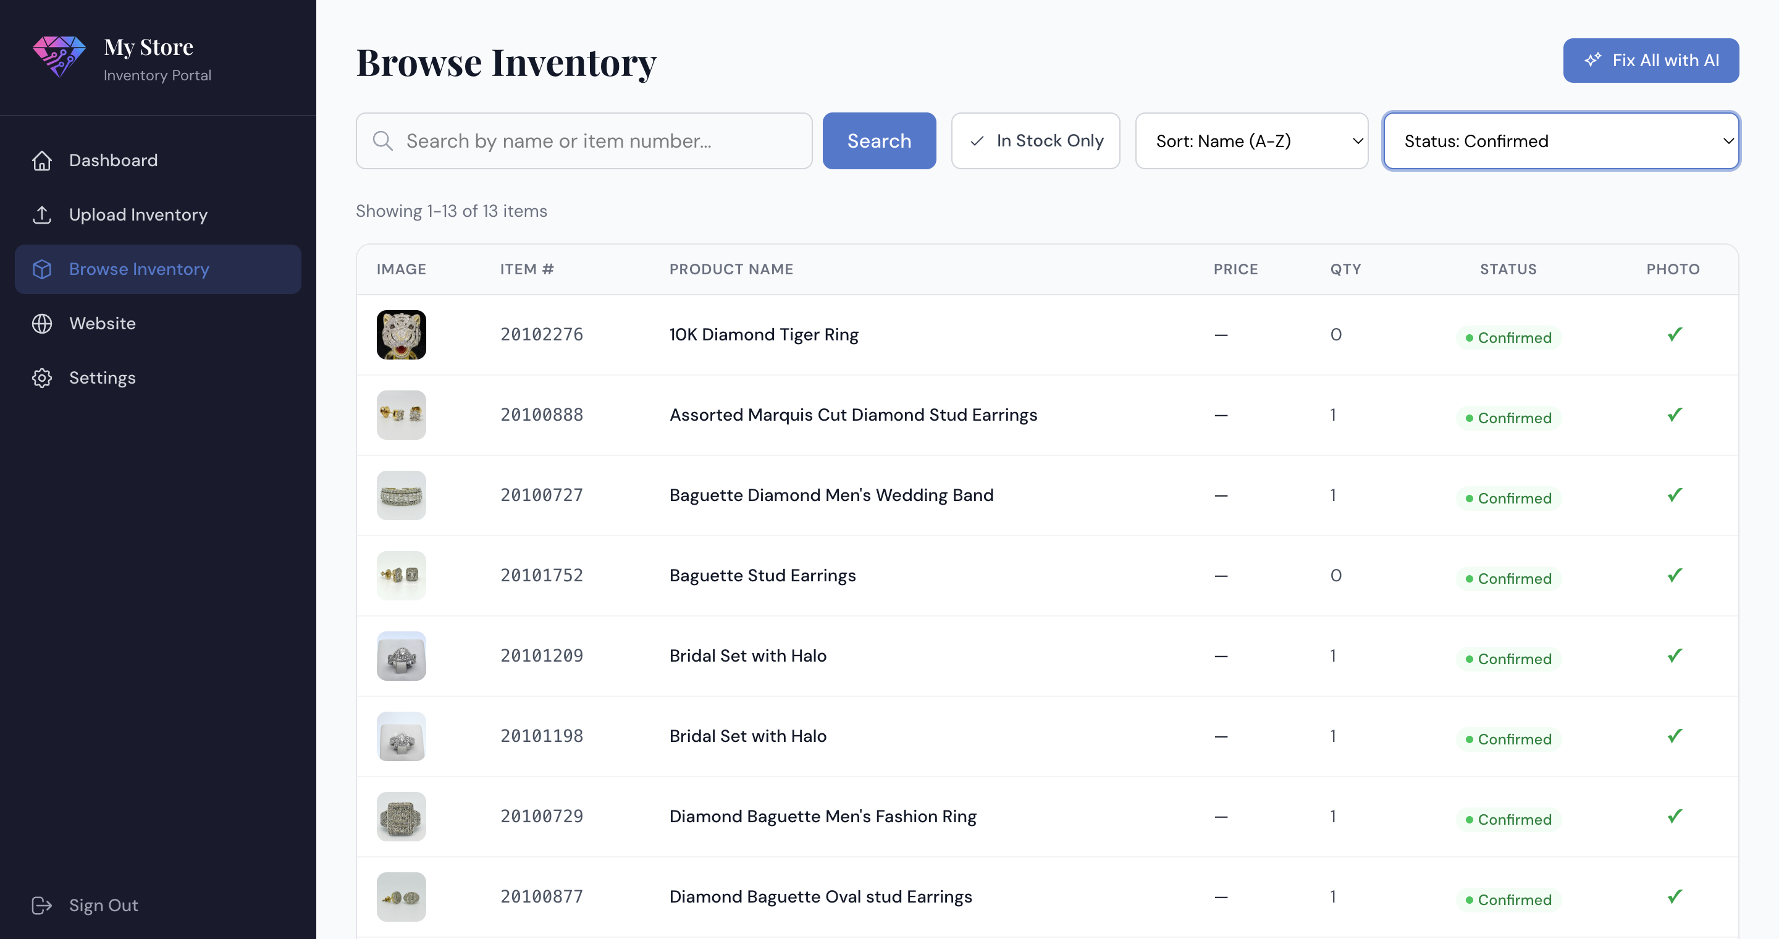Click the Bridal Set with Halo thumbnail
The image size is (1779, 939).
400,655
